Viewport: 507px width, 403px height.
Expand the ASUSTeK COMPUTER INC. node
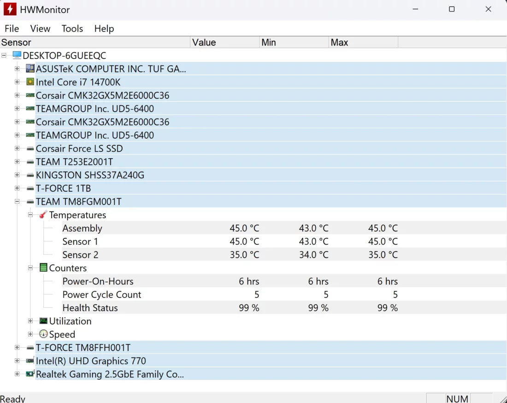tap(17, 69)
